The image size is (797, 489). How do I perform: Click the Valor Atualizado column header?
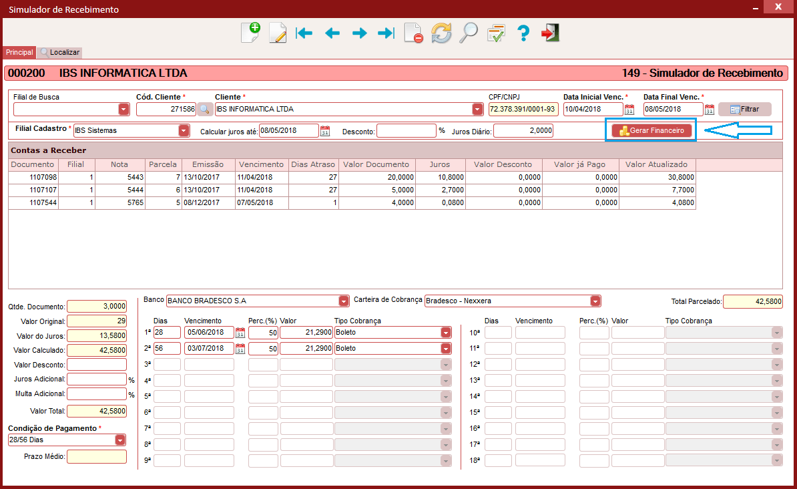tap(657, 165)
